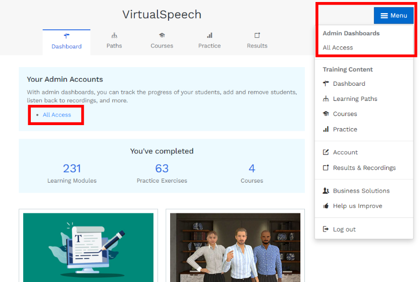Click the You've completed heading

point(162,151)
